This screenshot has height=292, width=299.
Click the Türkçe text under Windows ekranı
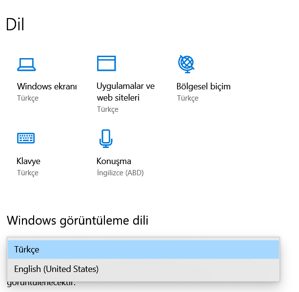coord(28,98)
